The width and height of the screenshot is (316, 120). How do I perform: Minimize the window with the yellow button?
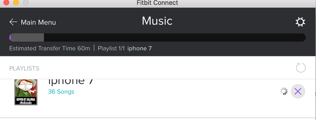pos(16,3)
